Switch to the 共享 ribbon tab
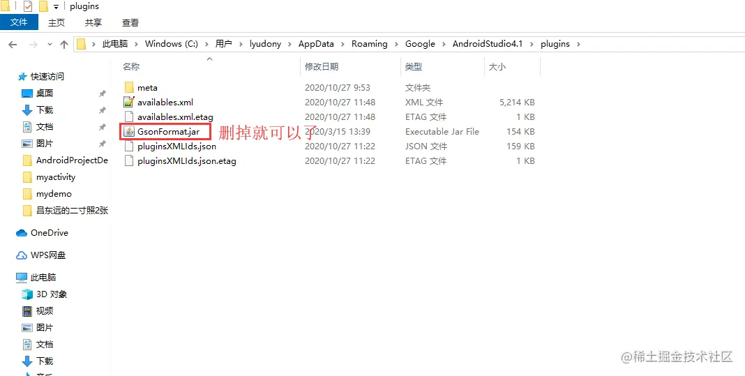 [x=93, y=22]
